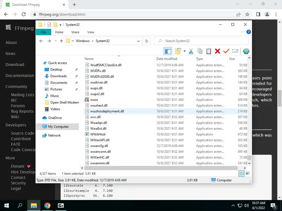Open new Chrome tab plus button
The image size is (282, 211).
(x=74, y=5)
